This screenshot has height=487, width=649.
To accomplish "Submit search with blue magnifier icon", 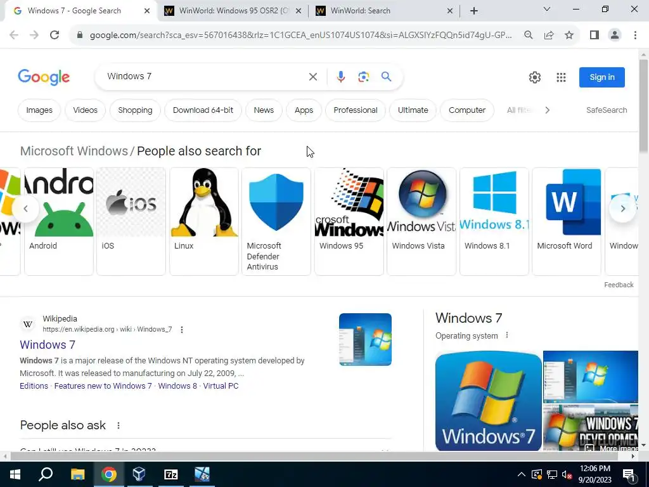I will tap(386, 77).
